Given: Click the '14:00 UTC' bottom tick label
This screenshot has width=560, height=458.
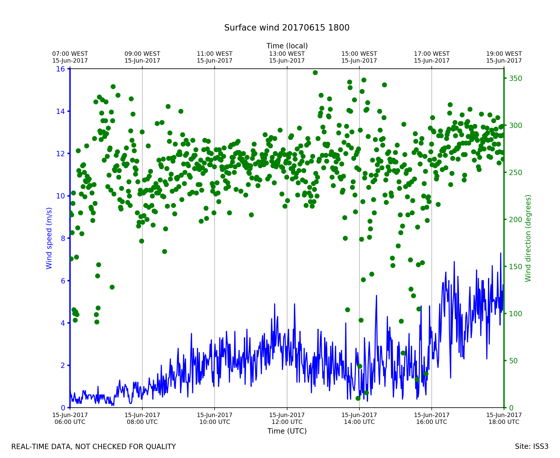Looking at the screenshot, I should 359,422.
